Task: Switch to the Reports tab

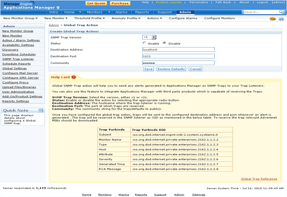Action: coord(142,12)
